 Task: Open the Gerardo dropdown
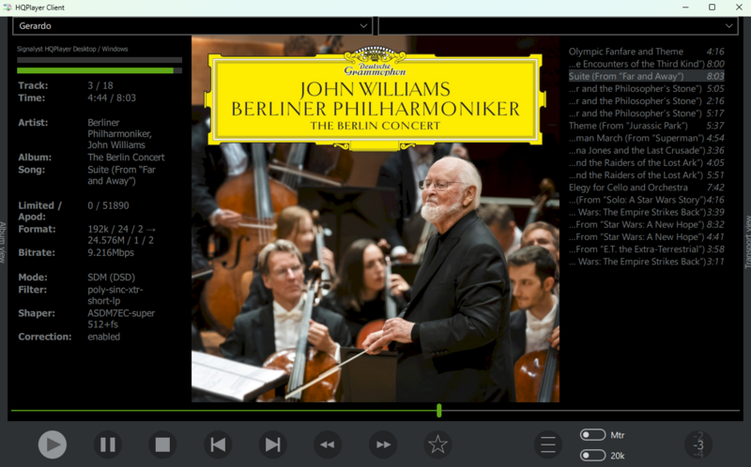tap(192, 25)
